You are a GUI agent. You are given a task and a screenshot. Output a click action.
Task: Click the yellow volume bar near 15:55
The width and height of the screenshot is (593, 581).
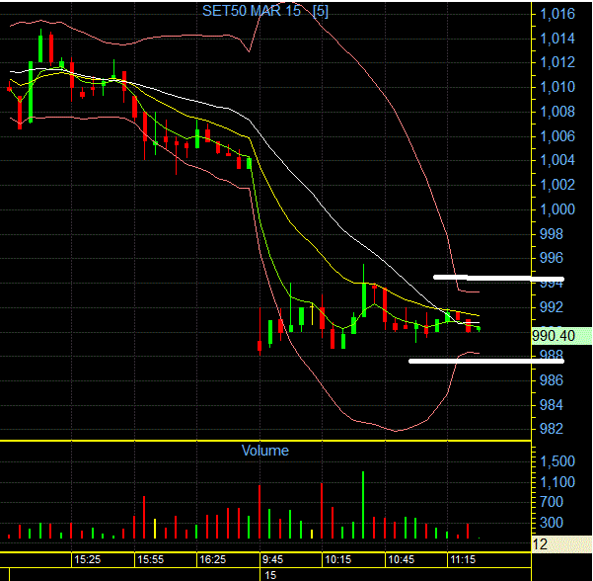point(155,529)
